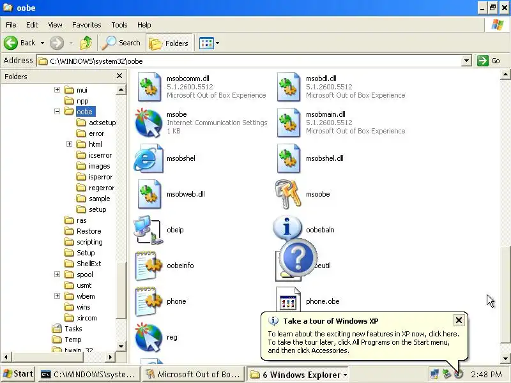Viewport: 511px width, 383px height.
Task: Click the Windows flag logo throbber
Action: click(x=497, y=25)
